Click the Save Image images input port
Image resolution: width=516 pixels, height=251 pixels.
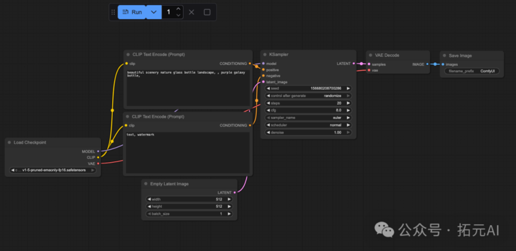pos(443,64)
